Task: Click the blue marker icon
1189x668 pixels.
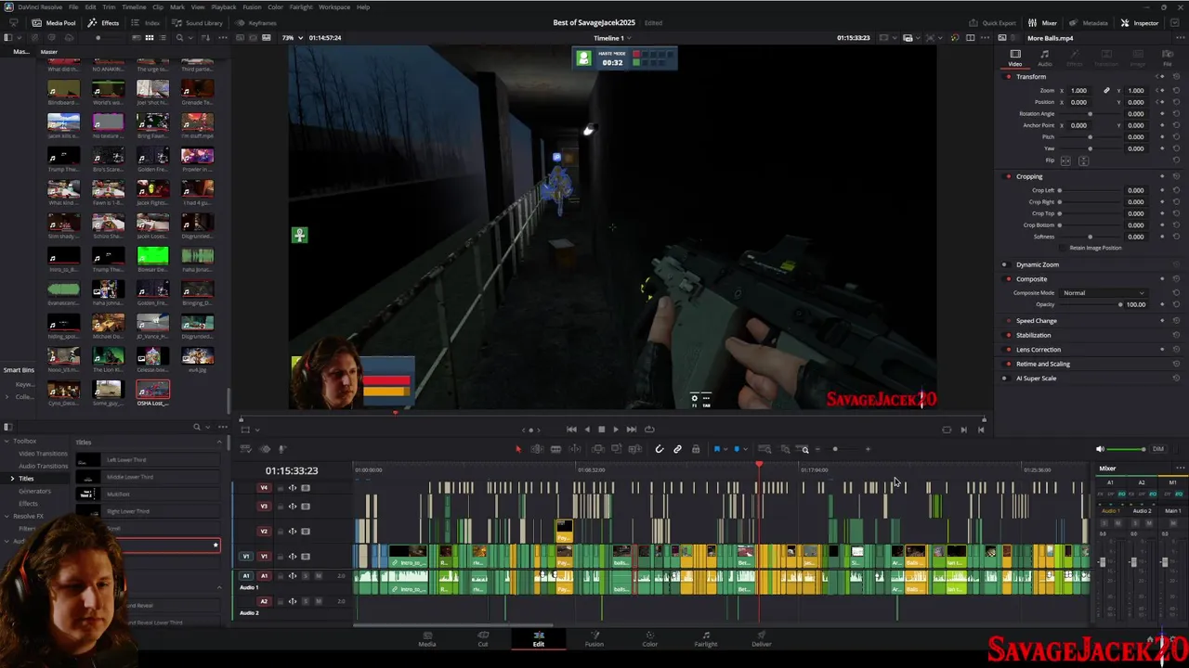Action: pos(737,449)
